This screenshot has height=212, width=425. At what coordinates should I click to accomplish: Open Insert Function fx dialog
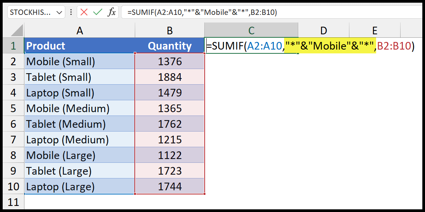click(x=112, y=12)
